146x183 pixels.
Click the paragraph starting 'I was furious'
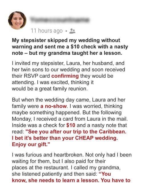click(x=72, y=168)
